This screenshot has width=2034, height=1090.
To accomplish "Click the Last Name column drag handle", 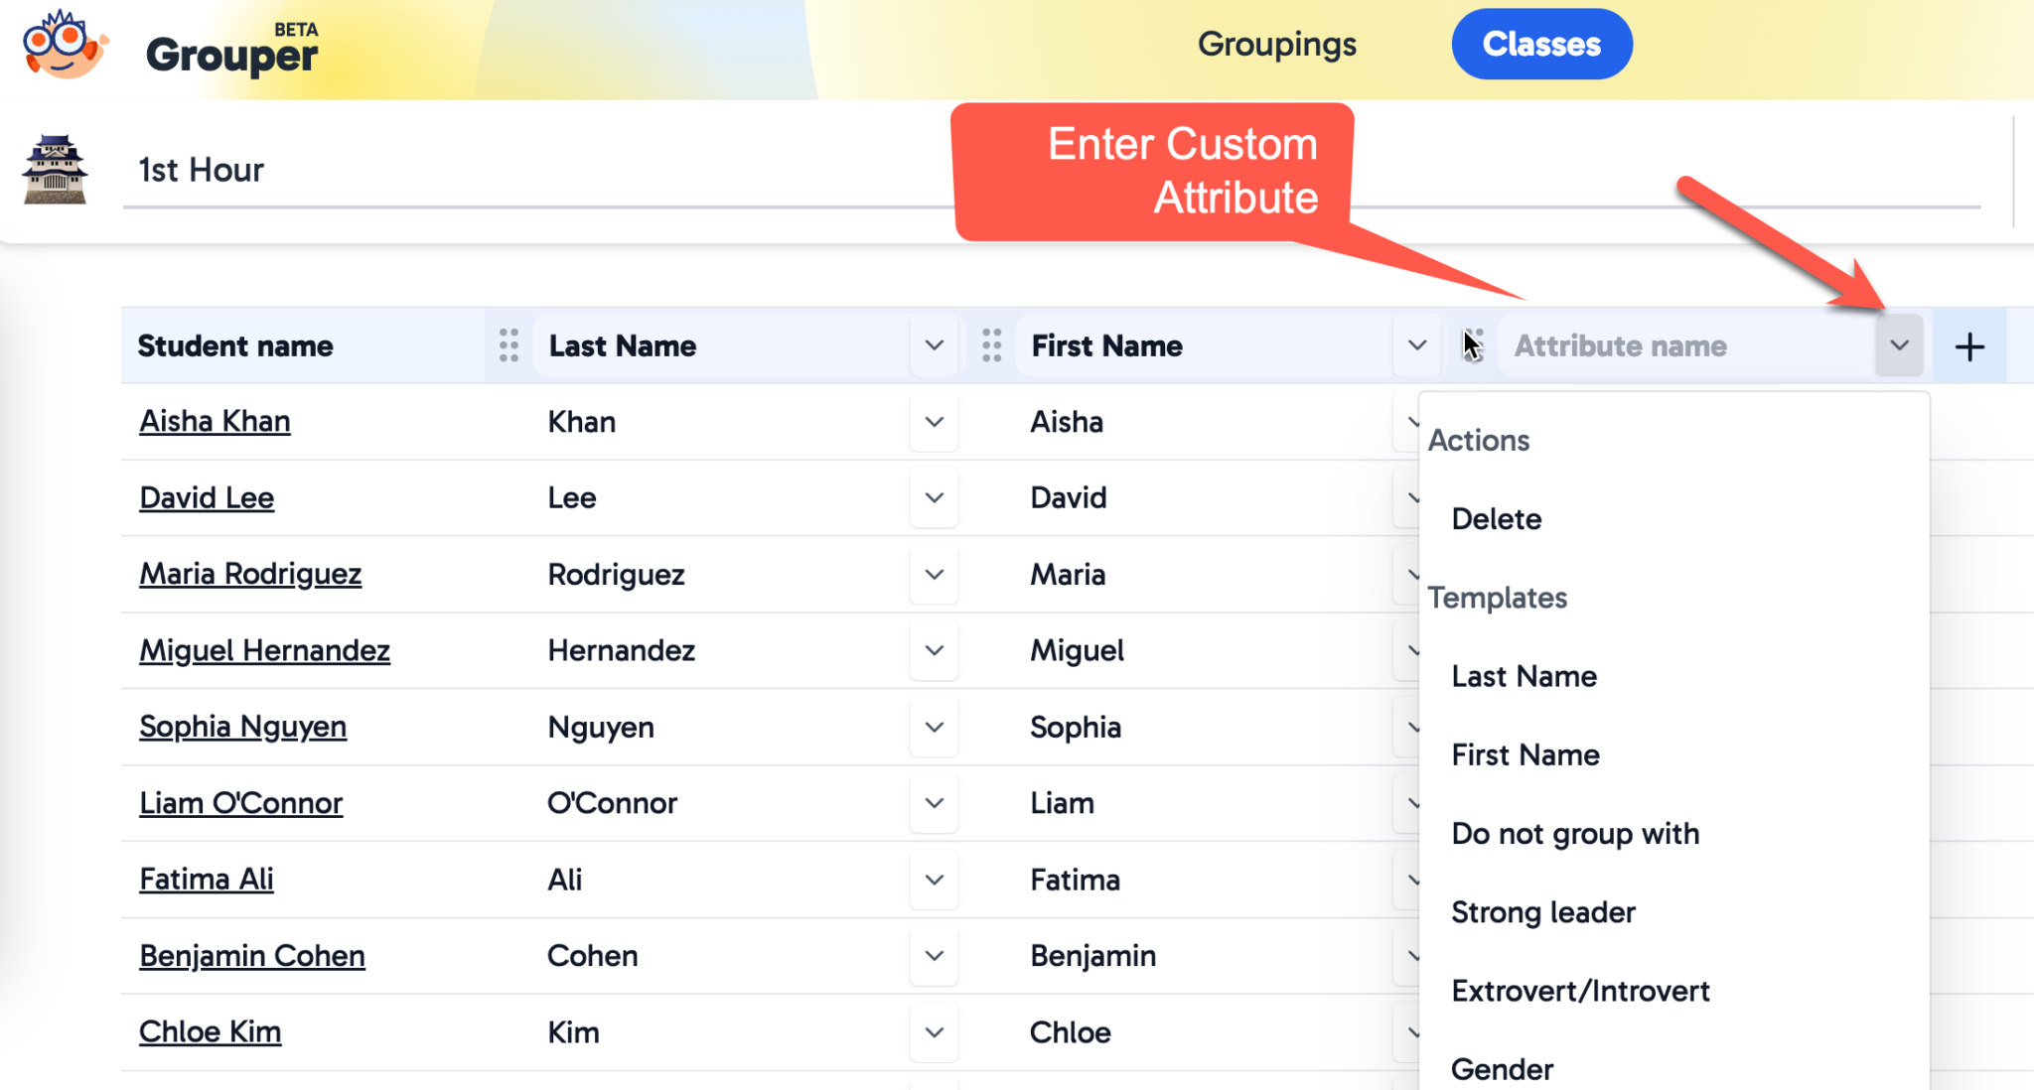I will [508, 345].
